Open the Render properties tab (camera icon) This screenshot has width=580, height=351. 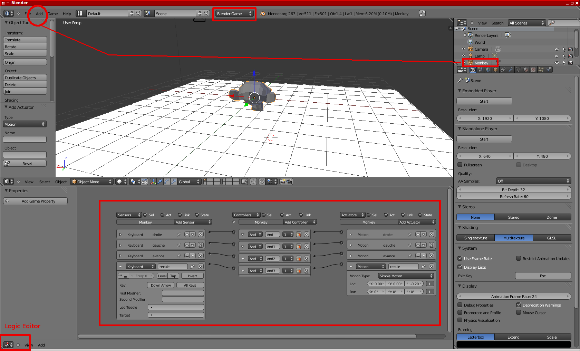coord(473,70)
